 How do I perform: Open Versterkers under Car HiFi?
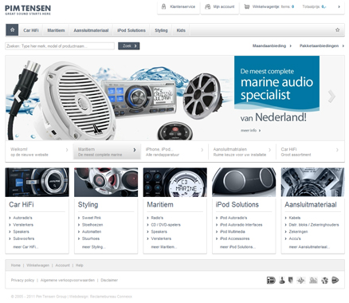click(x=23, y=225)
